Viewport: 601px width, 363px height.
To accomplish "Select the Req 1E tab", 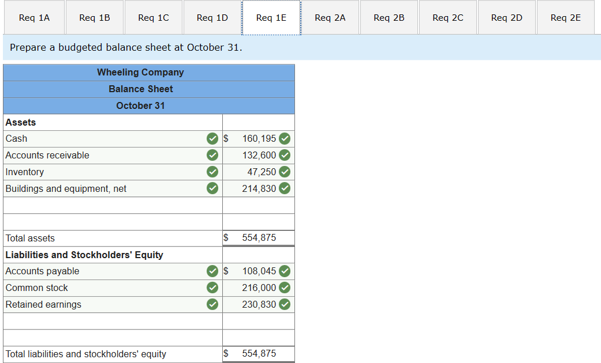I will (271, 17).
